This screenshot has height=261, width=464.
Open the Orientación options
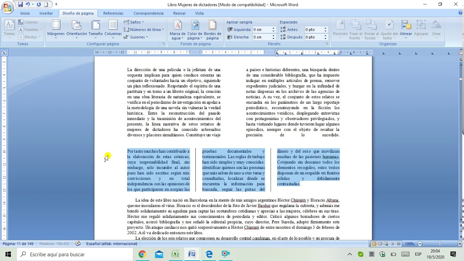click(76, 29)
